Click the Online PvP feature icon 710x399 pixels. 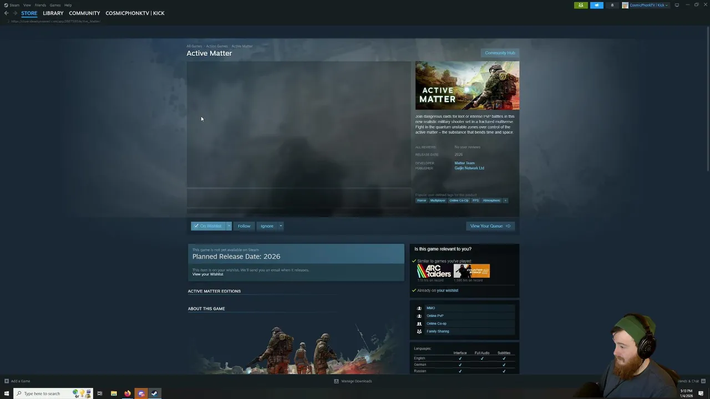click(419, 316)
